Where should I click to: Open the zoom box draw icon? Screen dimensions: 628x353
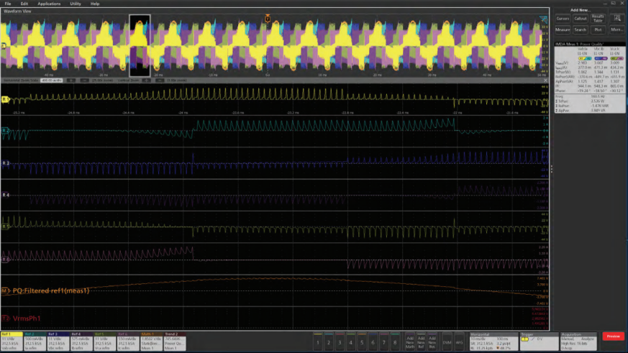click(x=616, y=18)
